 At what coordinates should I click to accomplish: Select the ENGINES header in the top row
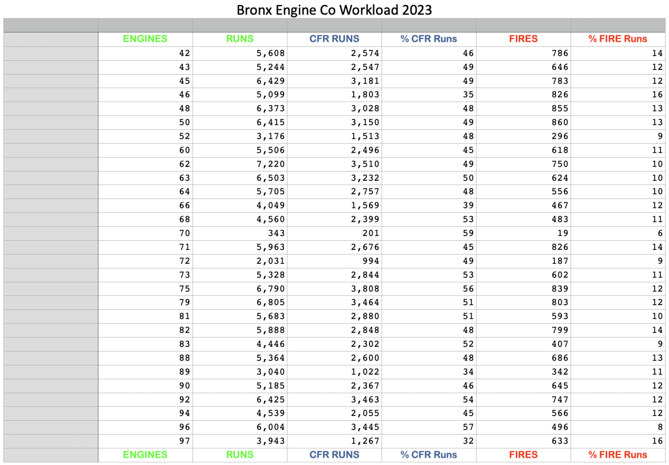(145, 39)
